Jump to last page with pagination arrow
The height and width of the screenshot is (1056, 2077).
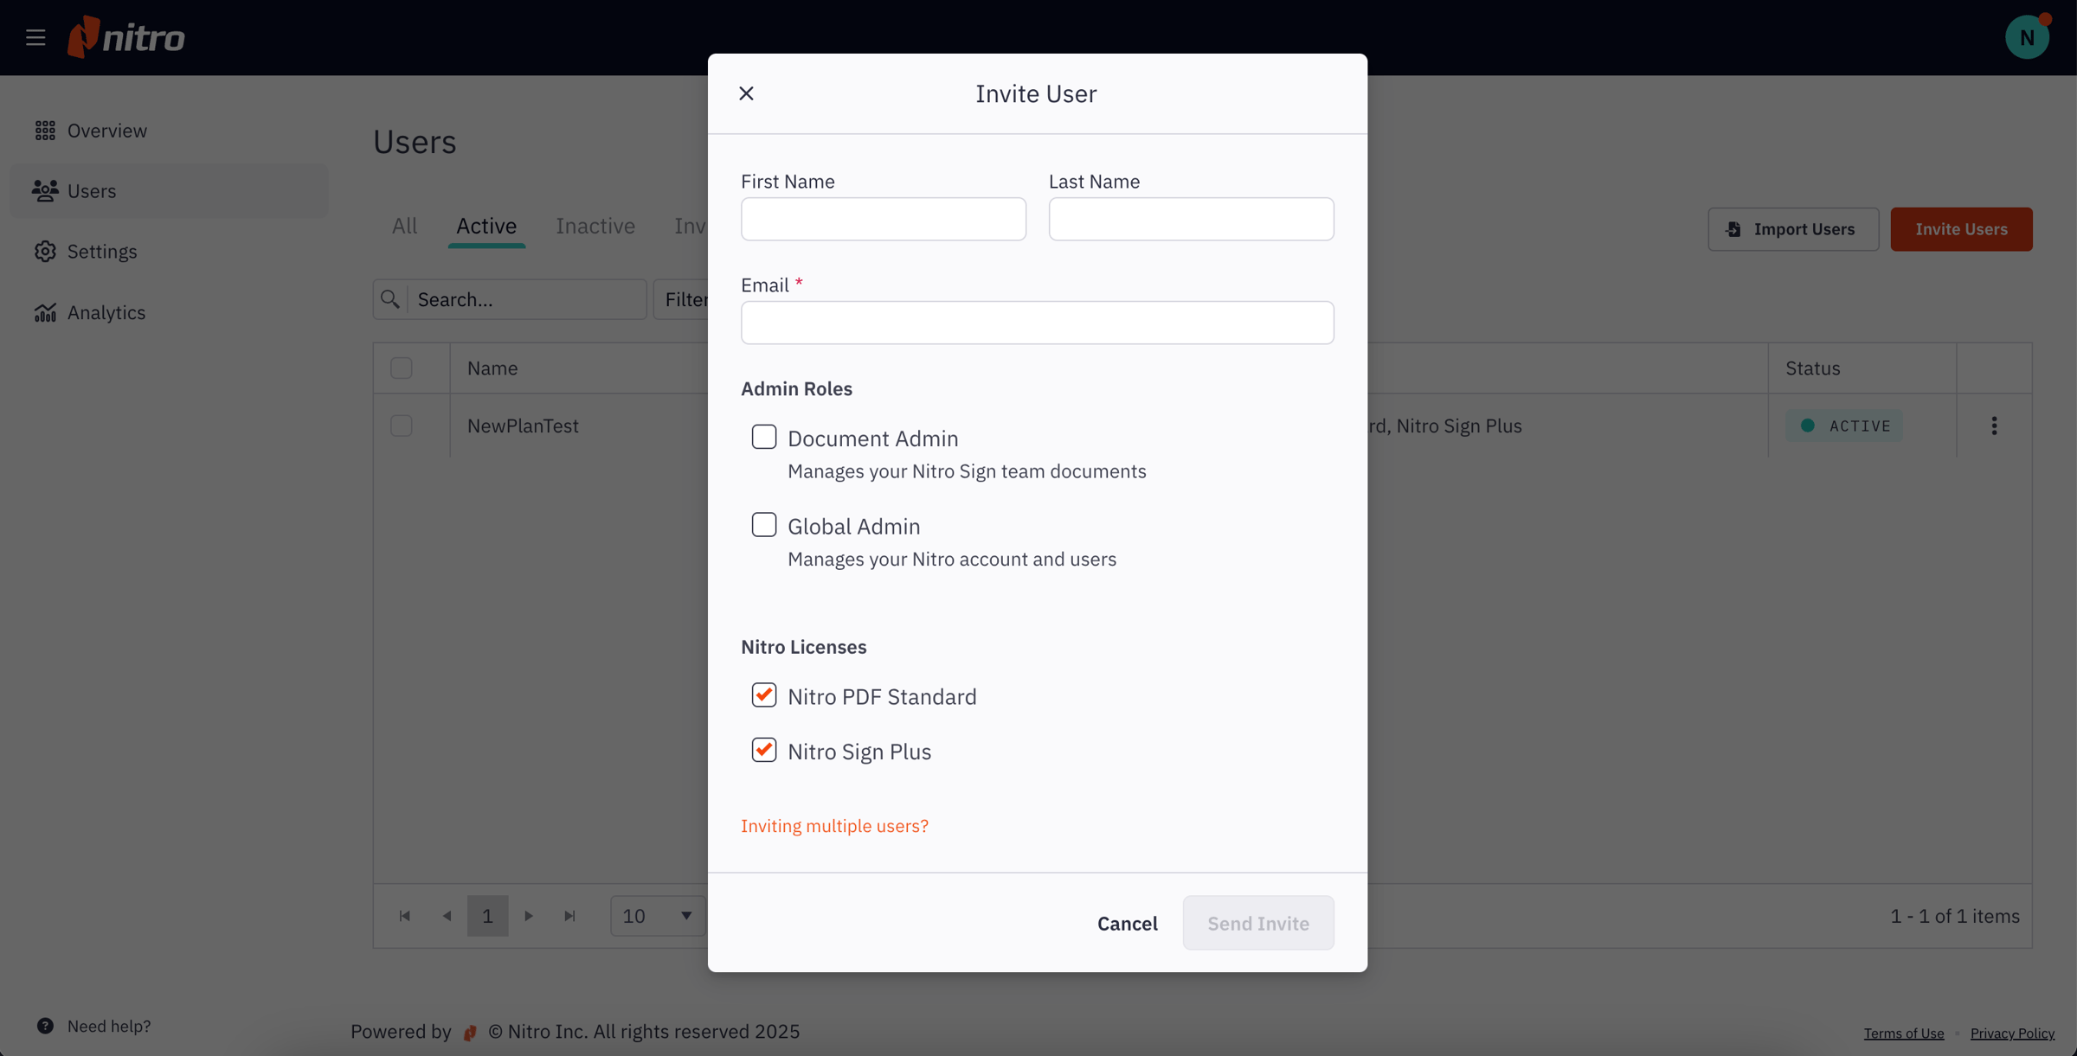569,915
